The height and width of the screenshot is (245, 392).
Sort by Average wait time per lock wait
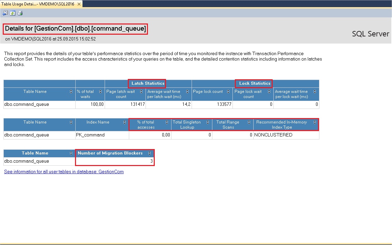[315, 92]
